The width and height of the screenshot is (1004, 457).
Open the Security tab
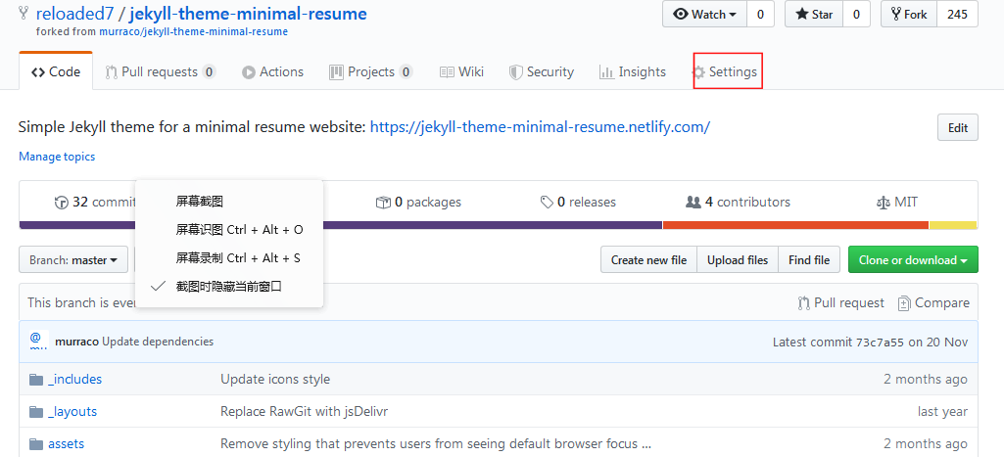click(x=541, y=72)
